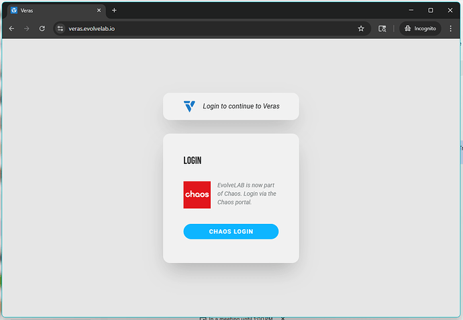The image size is (463, 320).
Task: Minimize the browser window
Action: coord(411,10)
